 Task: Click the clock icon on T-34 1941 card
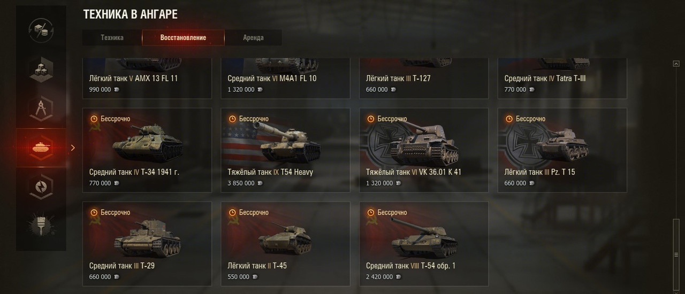94,119
